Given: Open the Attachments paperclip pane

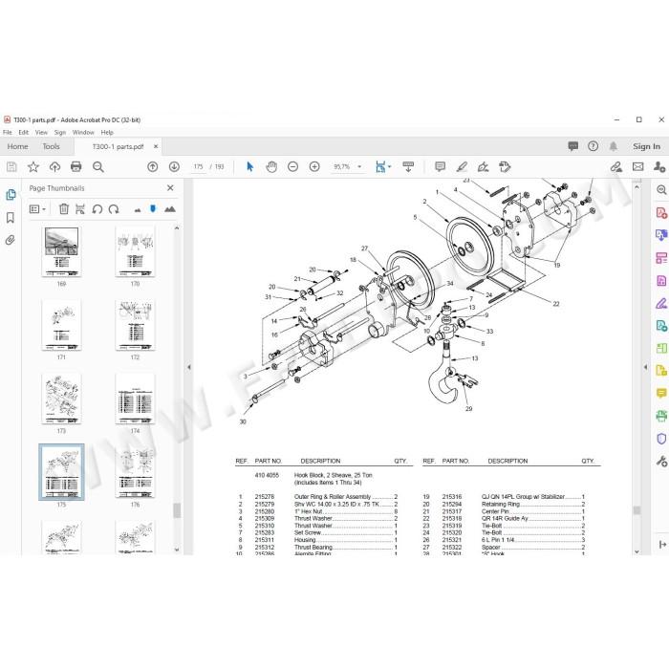Looking at the screenshot, I should pos(11,240).
